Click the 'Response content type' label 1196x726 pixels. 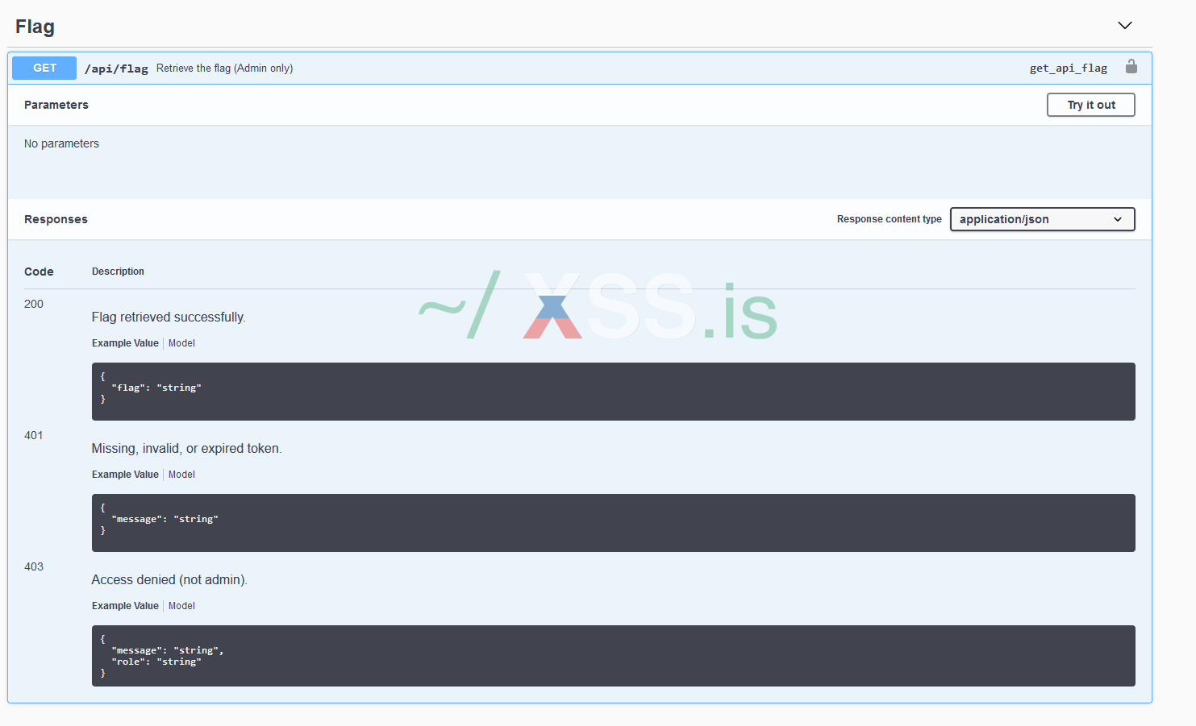pyautogui.click(x=890, y=219)
